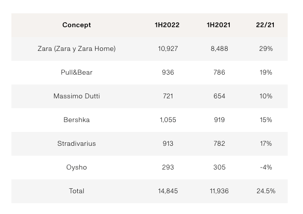Image resolution: width=303 pixels, height=214 pixels.
Task: Select the Total growth 24.5% cell
Action: click(265, 191)
